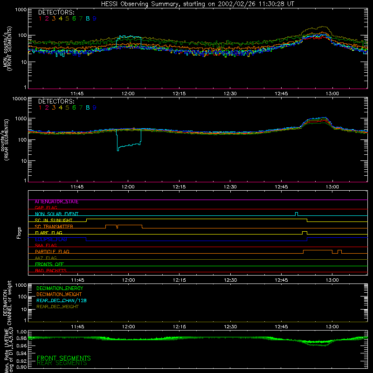The width and height of the screenshot is (373, 373).
Task: Select blue detector 9 in rear segments legend
Action: tap(95, 108)
